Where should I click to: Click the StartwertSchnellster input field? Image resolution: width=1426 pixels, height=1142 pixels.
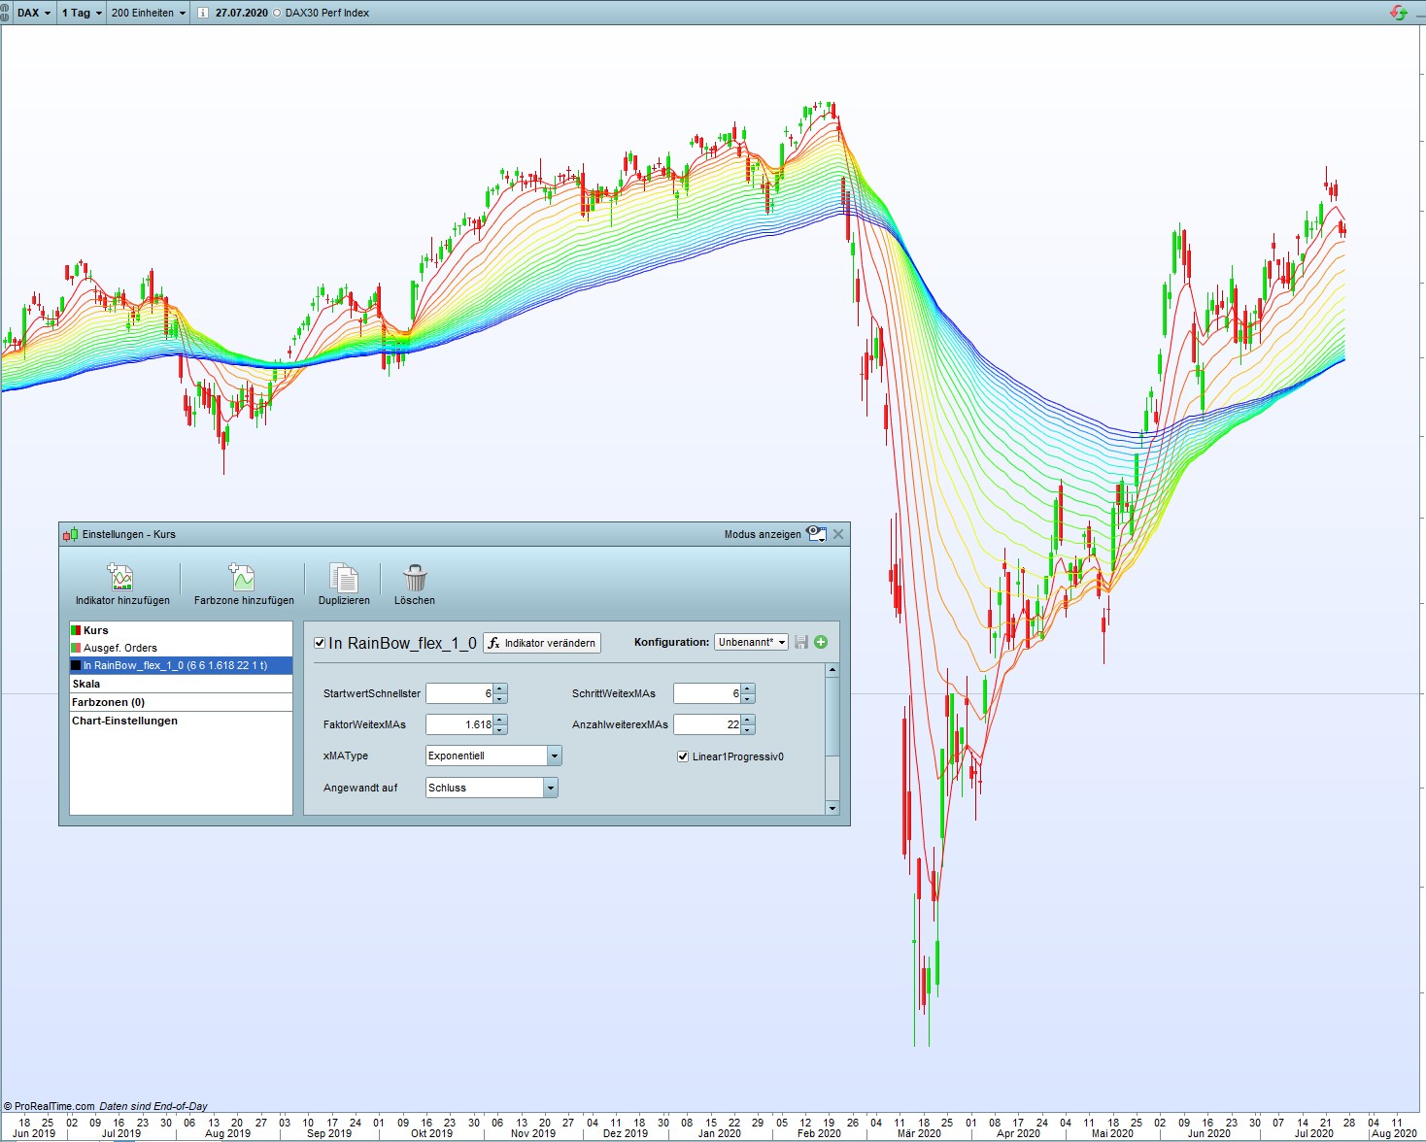pyautogui.click(x=459, y=693)
